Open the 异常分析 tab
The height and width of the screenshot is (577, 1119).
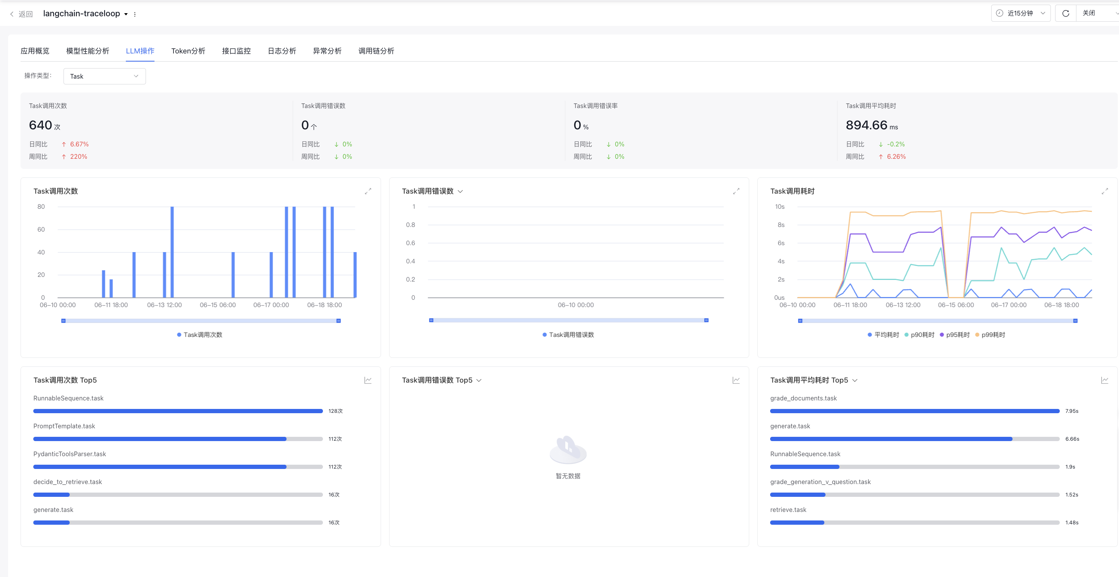click(x=327, y=51)
